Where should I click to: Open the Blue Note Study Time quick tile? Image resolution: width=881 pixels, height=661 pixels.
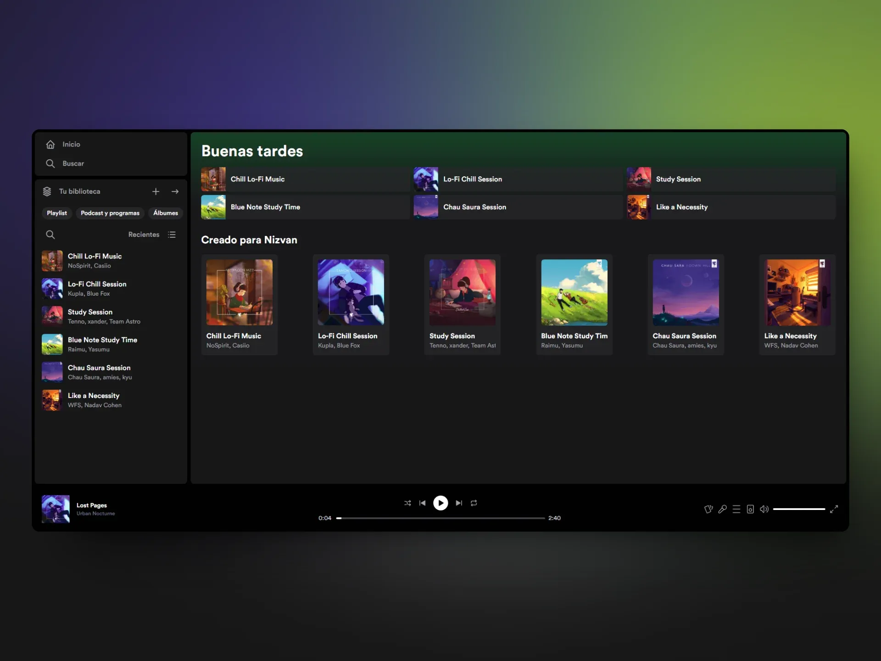305,207
